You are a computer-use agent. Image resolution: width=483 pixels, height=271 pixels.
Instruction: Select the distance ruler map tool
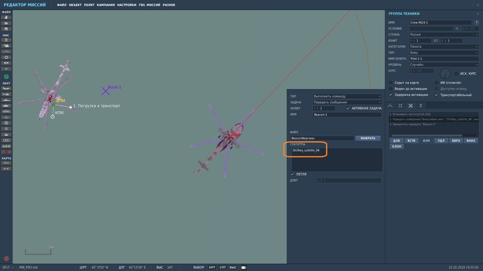coord(6,169)
